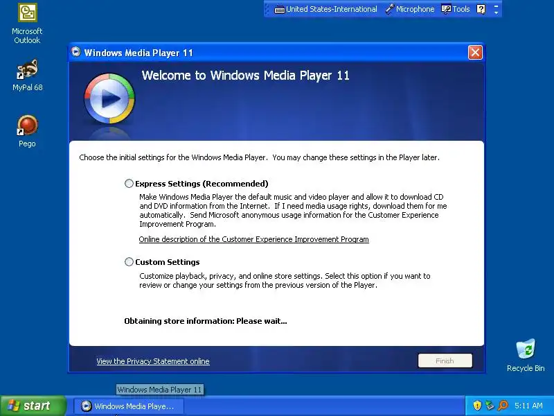The width and height of the screenshot is (554, 416).
Task: Click the 5:11 AM system clock
Action: tap(528, 406)
